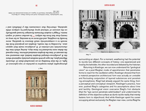Select page number 39 at the bottom
Screen dimensions: 146x111
109,105
